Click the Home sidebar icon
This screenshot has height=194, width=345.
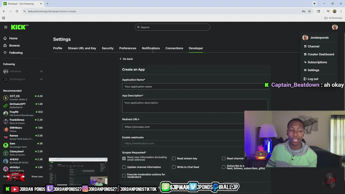pyautogui.click(x=5, y=38)
